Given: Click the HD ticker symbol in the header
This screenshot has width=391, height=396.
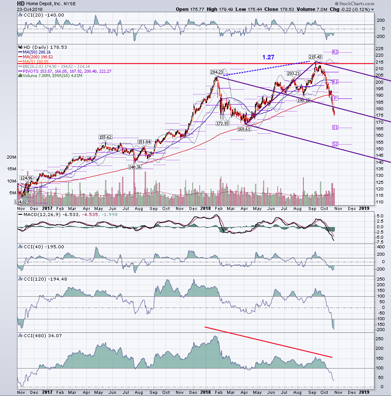Looking at the screenshot, I should pos(21,3).
